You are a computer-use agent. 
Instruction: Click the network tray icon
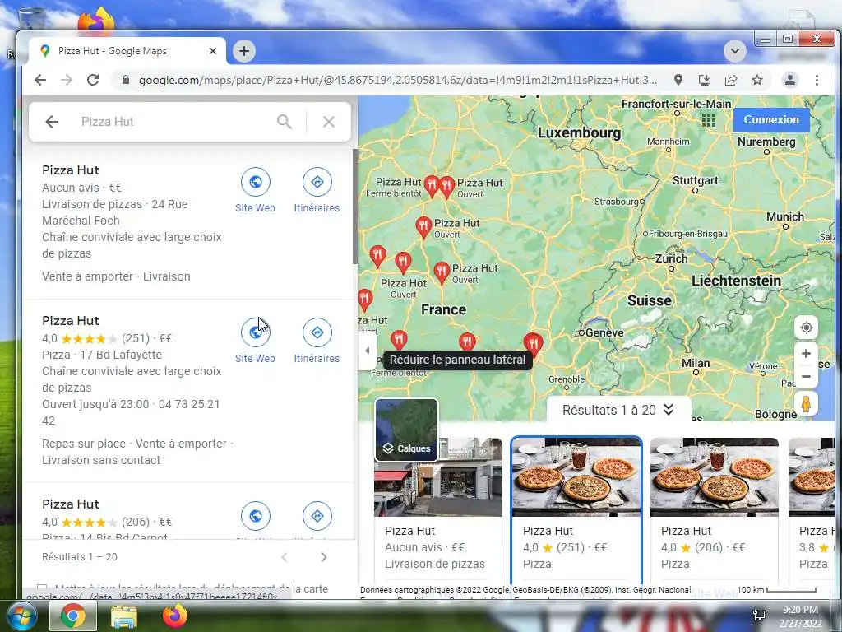click(759, 616)
